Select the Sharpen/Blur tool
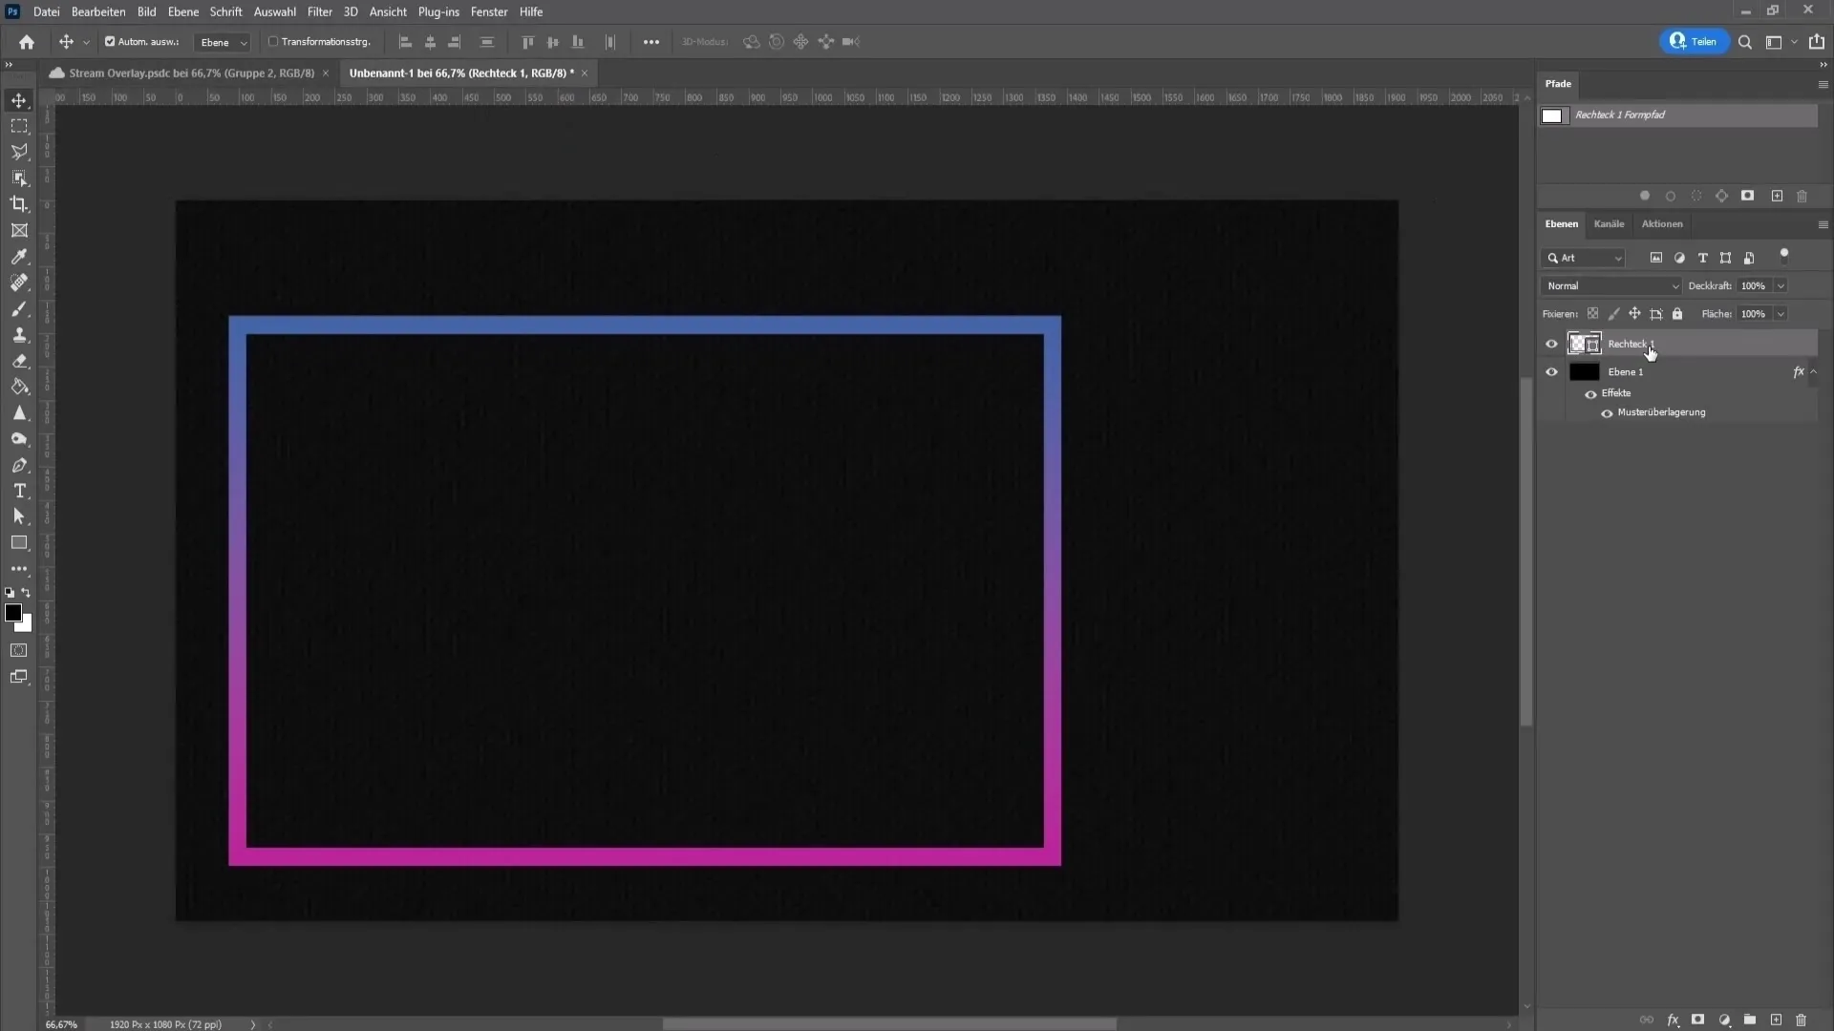 [19, 413]
